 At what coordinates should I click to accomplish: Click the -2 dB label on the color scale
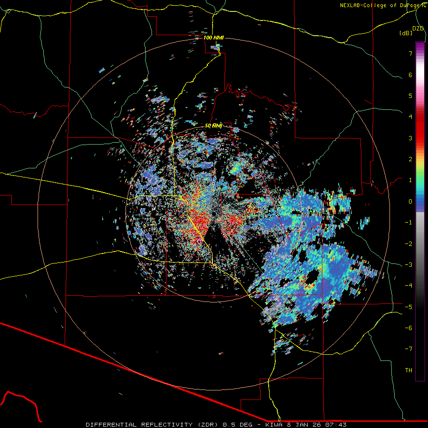[x=409, y=243]
